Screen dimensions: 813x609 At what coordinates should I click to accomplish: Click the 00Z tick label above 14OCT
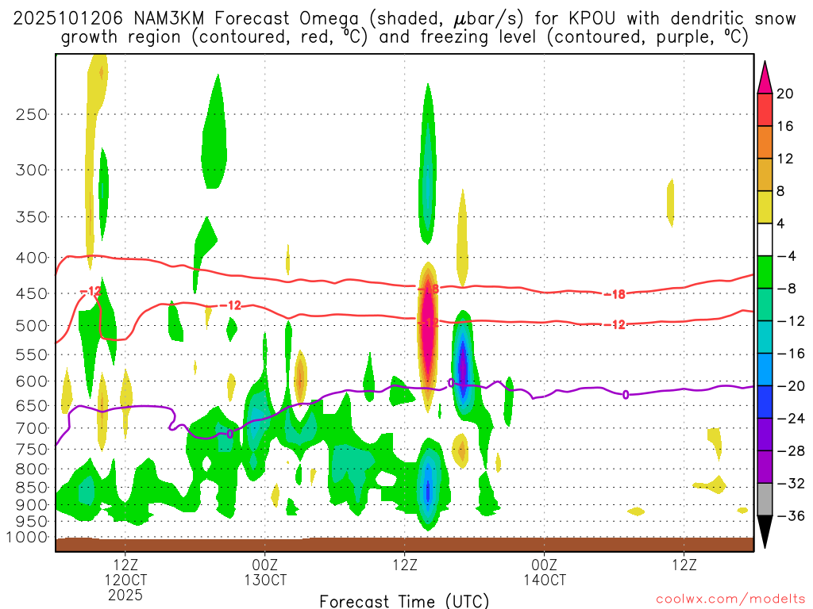(545, 565)
